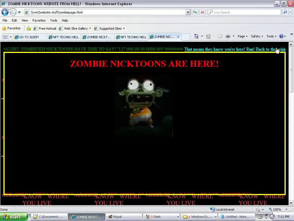Switch to the second NFT TECHNO HELL tab
The width and height of the screenshot is (294, 221).
point(131,37)
